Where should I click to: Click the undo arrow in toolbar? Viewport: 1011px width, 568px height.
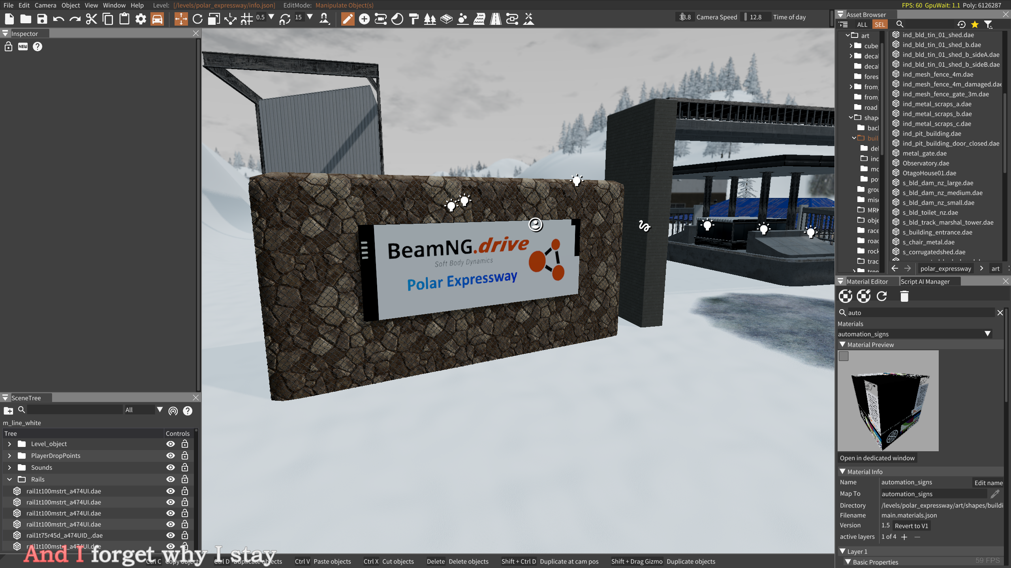[x=58, y=19]
